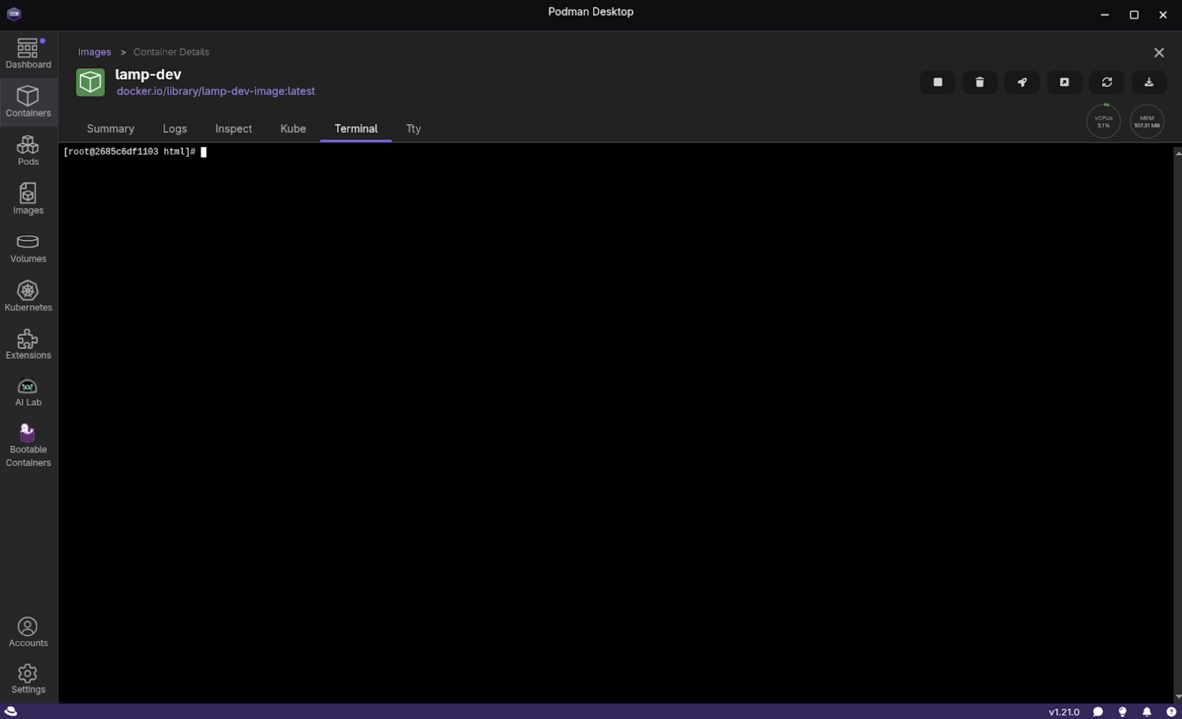Open container in browser icon
The width and height of the screenshot is (1182, 719).
1064,82
